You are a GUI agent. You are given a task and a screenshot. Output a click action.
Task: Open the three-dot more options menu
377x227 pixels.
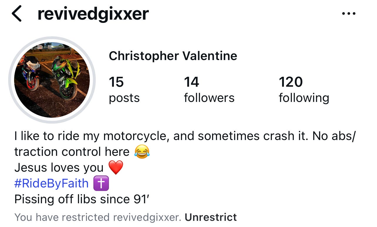point(349,13)
